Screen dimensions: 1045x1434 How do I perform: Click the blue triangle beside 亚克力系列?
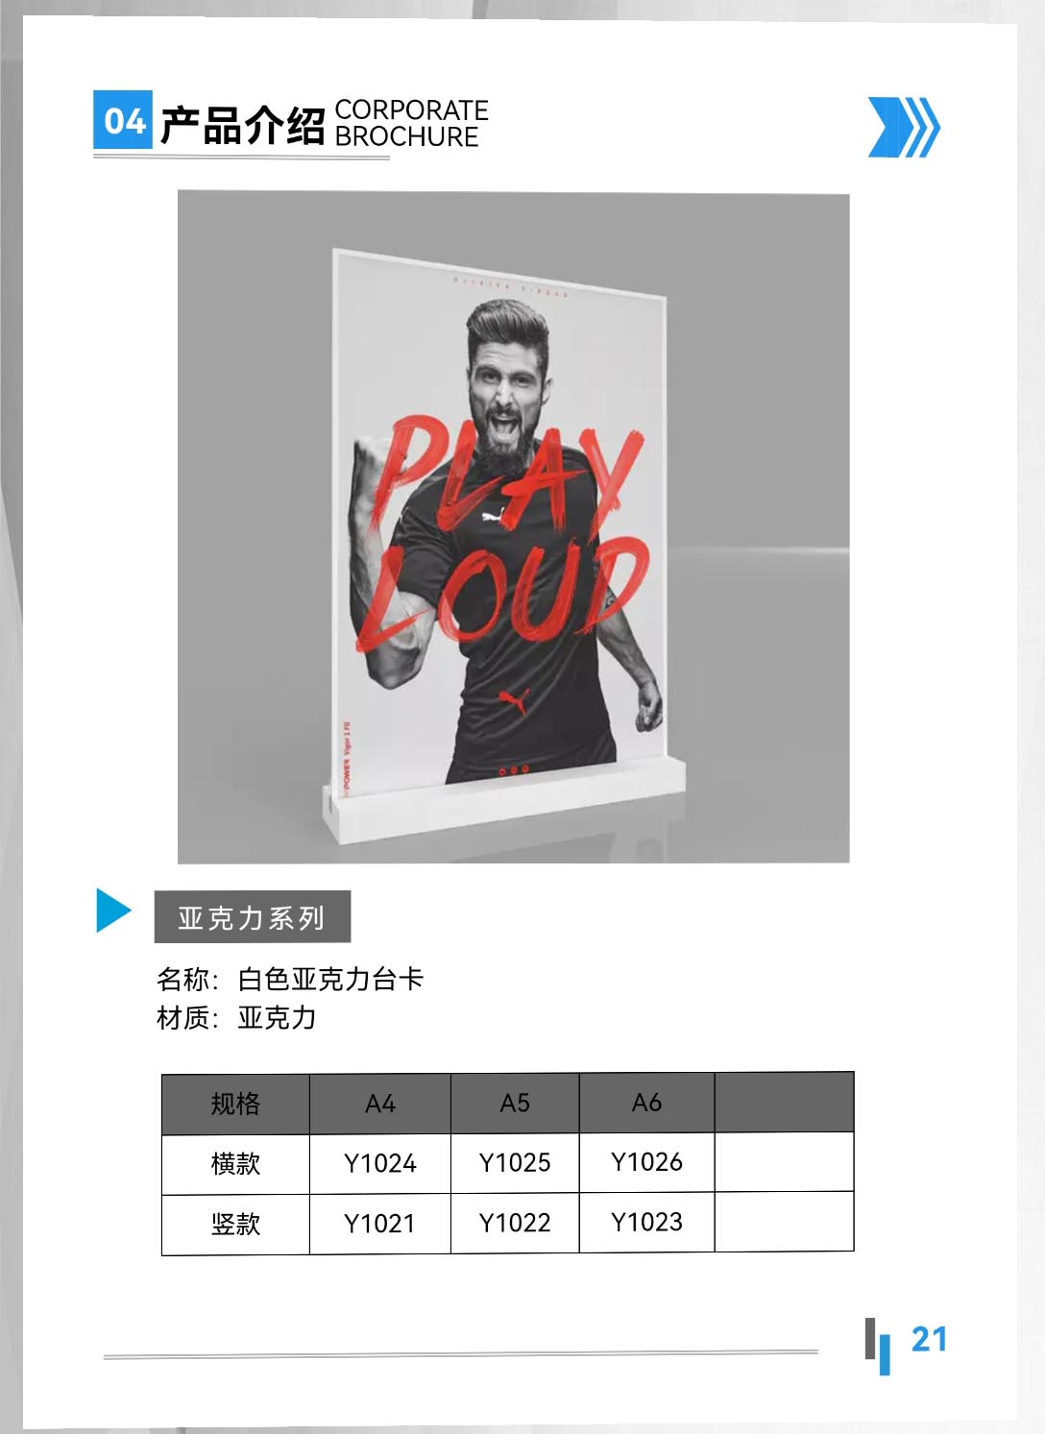pos(114,911)
